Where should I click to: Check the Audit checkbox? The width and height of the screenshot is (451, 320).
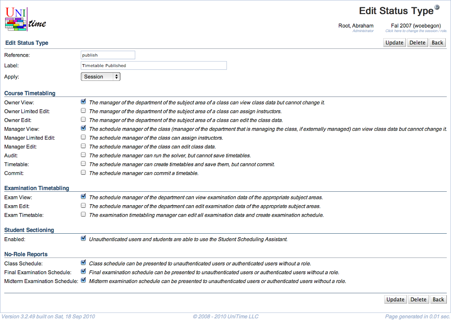[83, 155]
